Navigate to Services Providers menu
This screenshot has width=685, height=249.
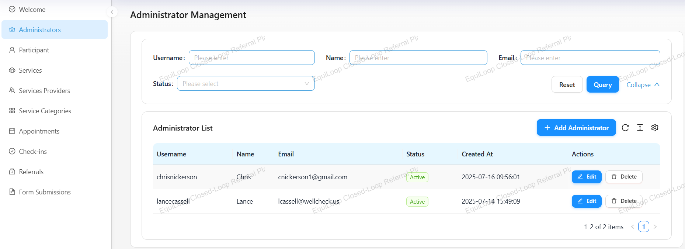click(44, 91)
